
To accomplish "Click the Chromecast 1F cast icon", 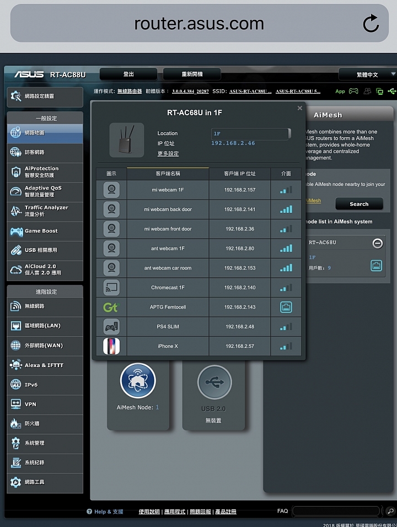I will coord(111,287).
